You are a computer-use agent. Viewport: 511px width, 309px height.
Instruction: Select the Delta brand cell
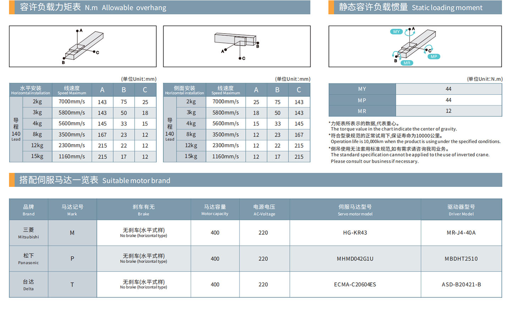[29, 285]
